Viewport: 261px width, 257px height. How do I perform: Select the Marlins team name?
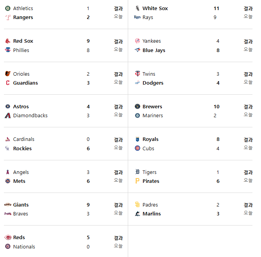click(151, 214)
